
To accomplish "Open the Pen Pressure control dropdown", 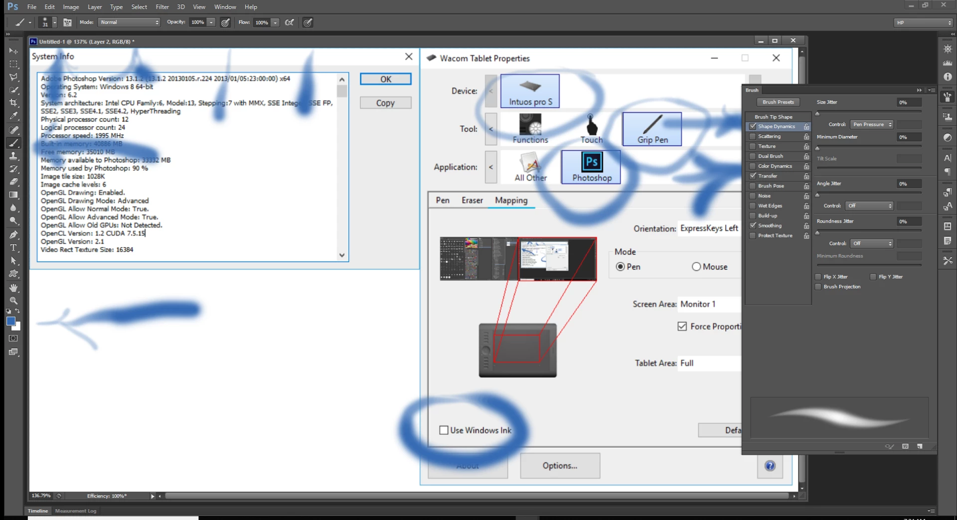I will (x=872, y=125).
